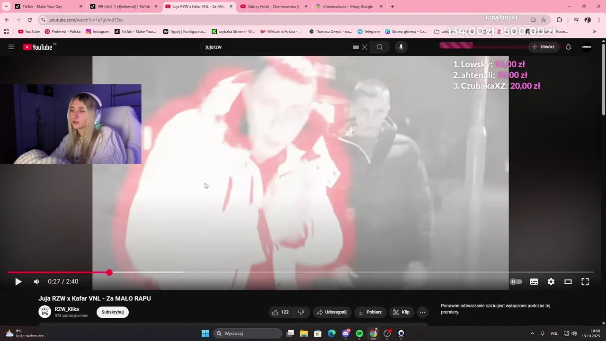The width and height of the screenshot is (606, 341).
Task: Seek using the red progress bar handle
Action: [109, 272]
